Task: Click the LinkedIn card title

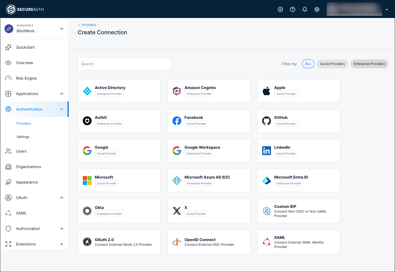Action: pos(282,147)
